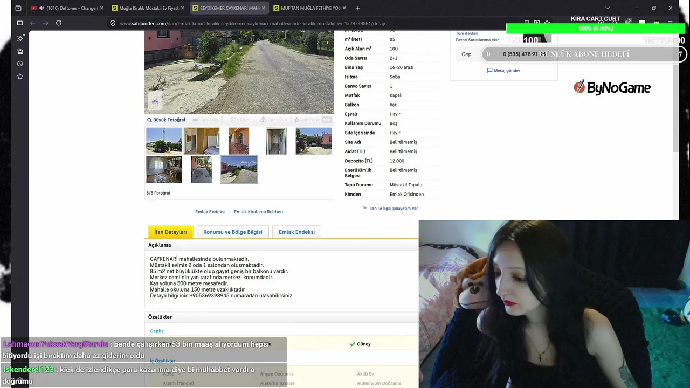
Task: Click the complaint flag icon
Action: [x=365, y=209]
